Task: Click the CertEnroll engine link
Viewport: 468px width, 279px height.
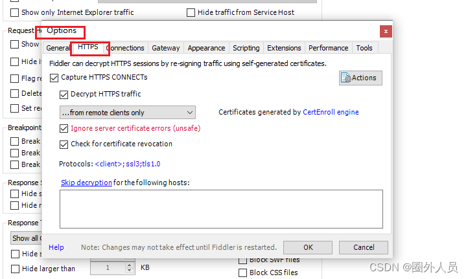Action: pos(331,112)
